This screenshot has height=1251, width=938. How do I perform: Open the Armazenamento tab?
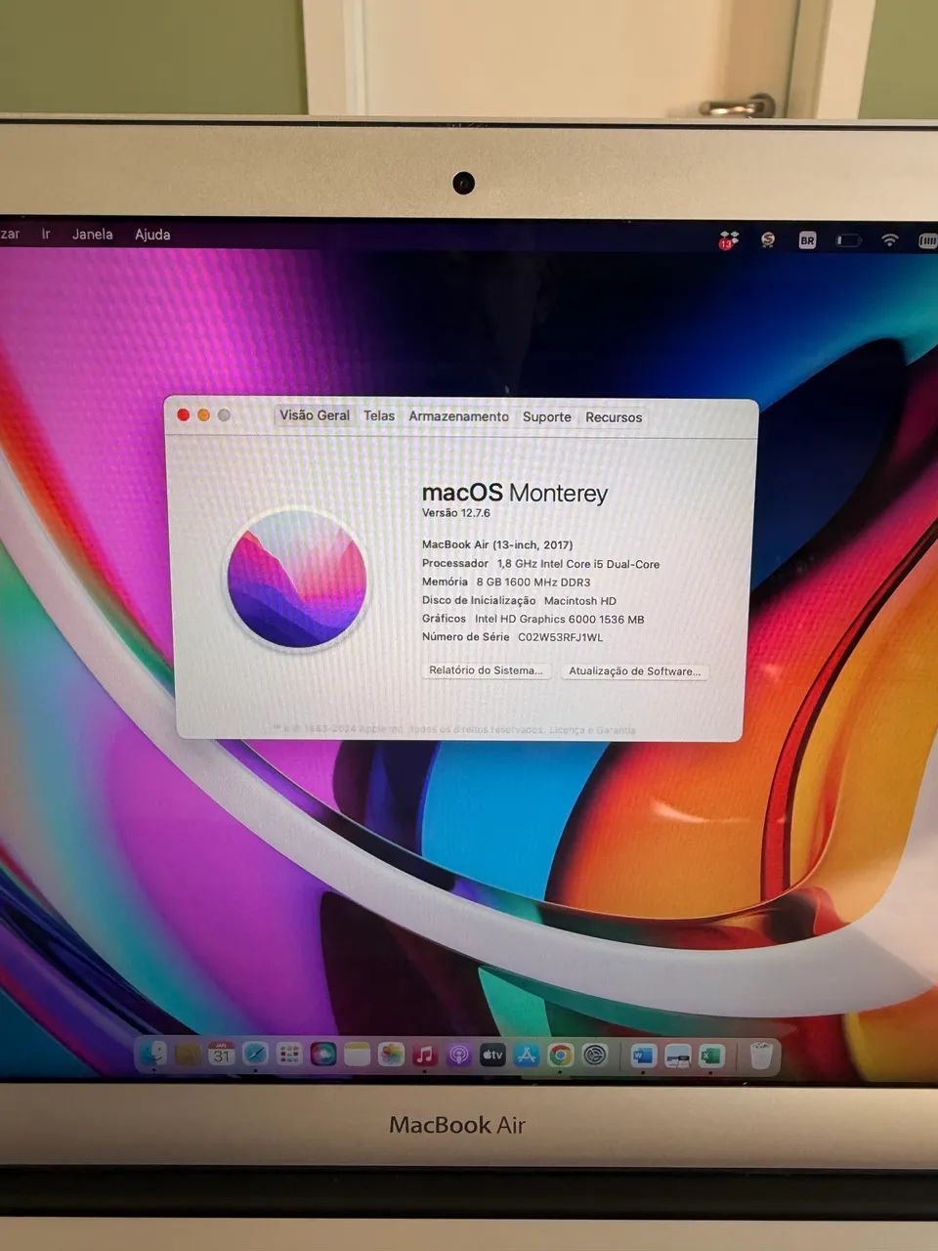[x=458, y=416]
